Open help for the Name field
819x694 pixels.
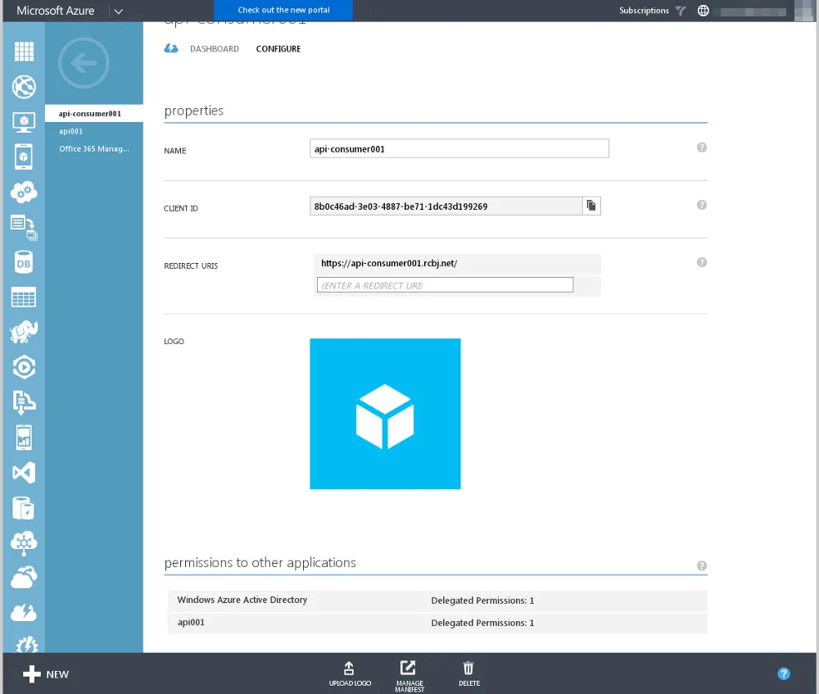click(702, 147)
